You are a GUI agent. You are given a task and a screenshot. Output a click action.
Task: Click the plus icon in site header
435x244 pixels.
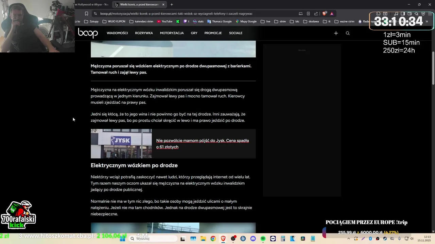pos(336,33)
